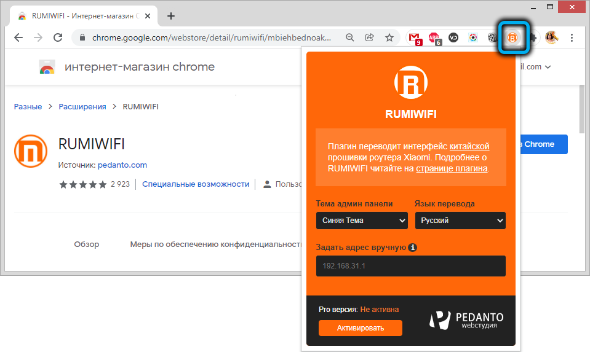The height and width of the screenshot is (352, 590).
Task: Click the Activate Pro version button
Action: click(360, 328)
